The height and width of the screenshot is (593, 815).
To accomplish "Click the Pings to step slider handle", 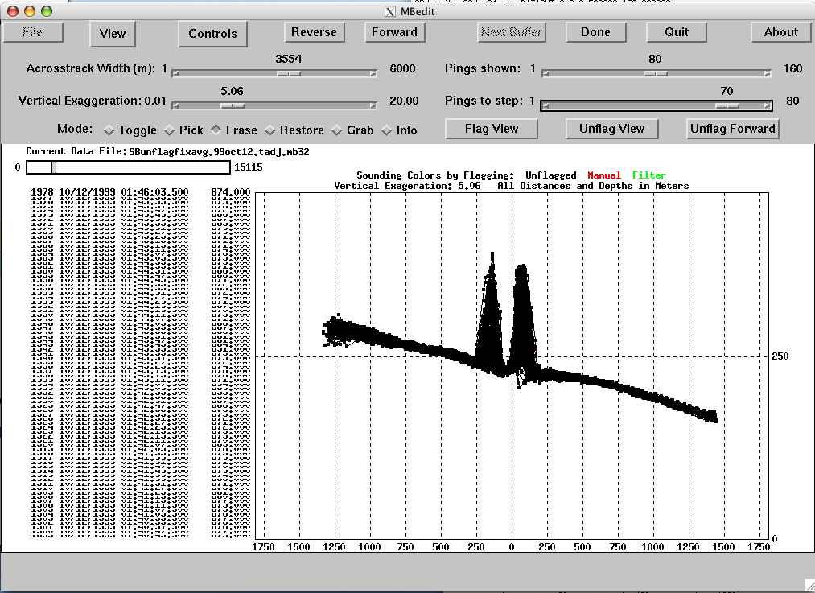I will click(x=727, y=105).
